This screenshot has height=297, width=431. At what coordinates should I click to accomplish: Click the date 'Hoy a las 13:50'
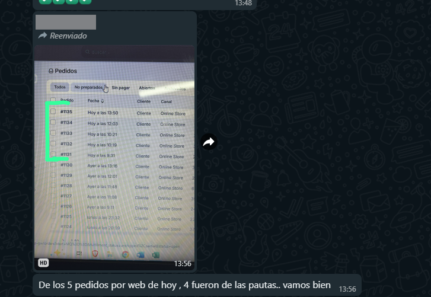[x=103, y=113]
